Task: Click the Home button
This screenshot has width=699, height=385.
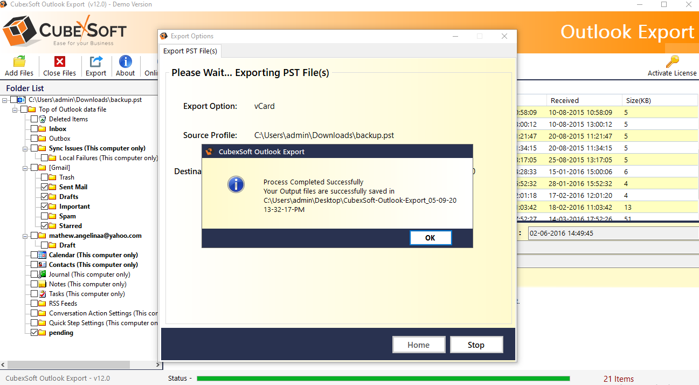Action: point(419,345)
